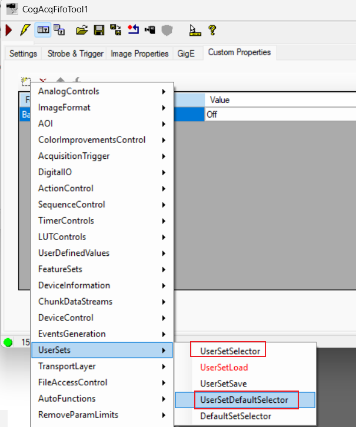Open the AutoFunctions menu entry

coord(102,399)
